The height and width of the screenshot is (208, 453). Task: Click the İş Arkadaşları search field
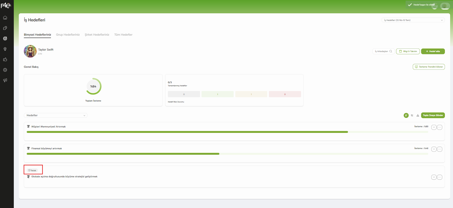pos(383,51)
